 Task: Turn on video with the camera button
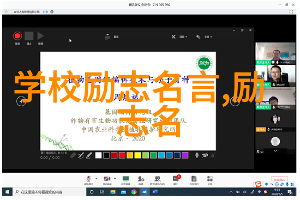107,180
